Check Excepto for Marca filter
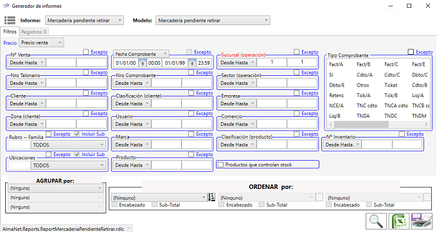The image size is (437, 232). (x=192, y=134)
